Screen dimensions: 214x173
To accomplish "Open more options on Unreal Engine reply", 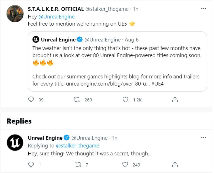I will [x=204, y=138].
